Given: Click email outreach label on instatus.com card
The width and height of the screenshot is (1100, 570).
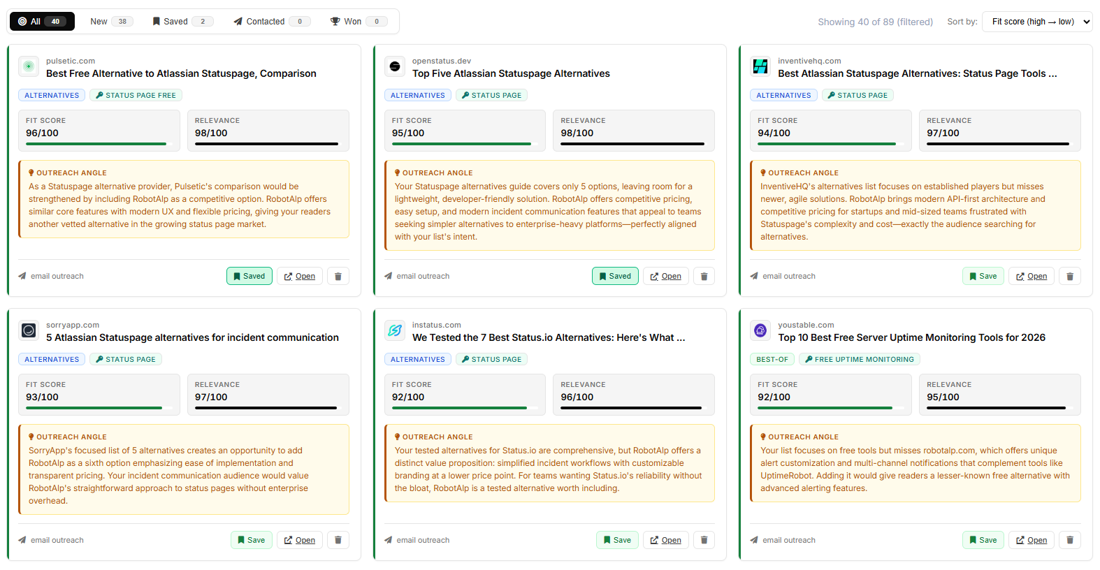Looking at the screenshot, I should click(423, 540).
